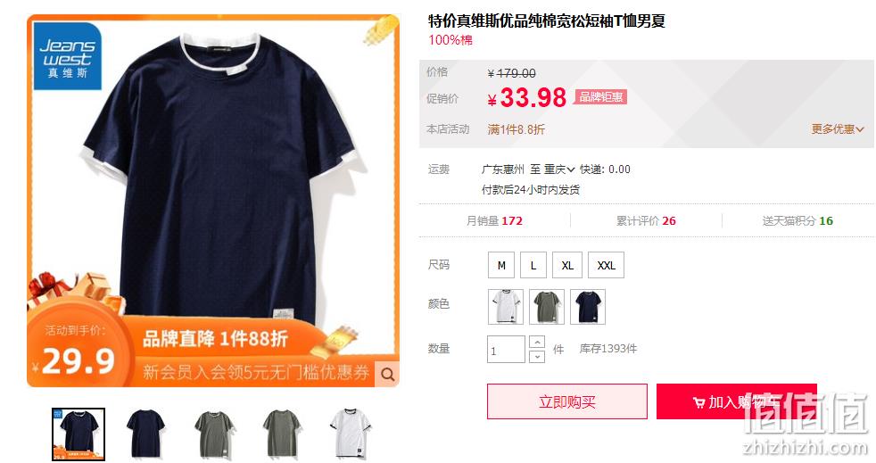Open the 重庆 destination dropdown

pos(560,169)
